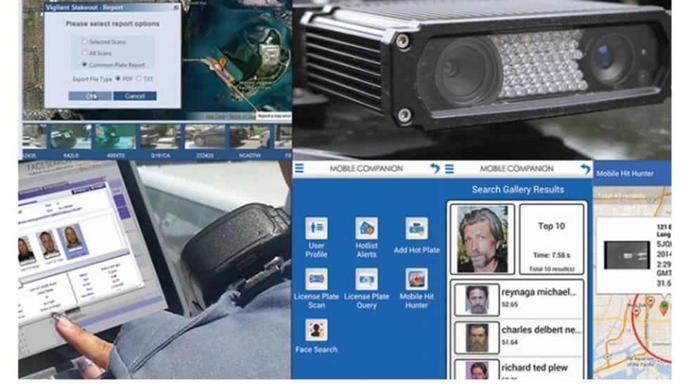Pick TXT as the export file type

[x=139, y=79]
